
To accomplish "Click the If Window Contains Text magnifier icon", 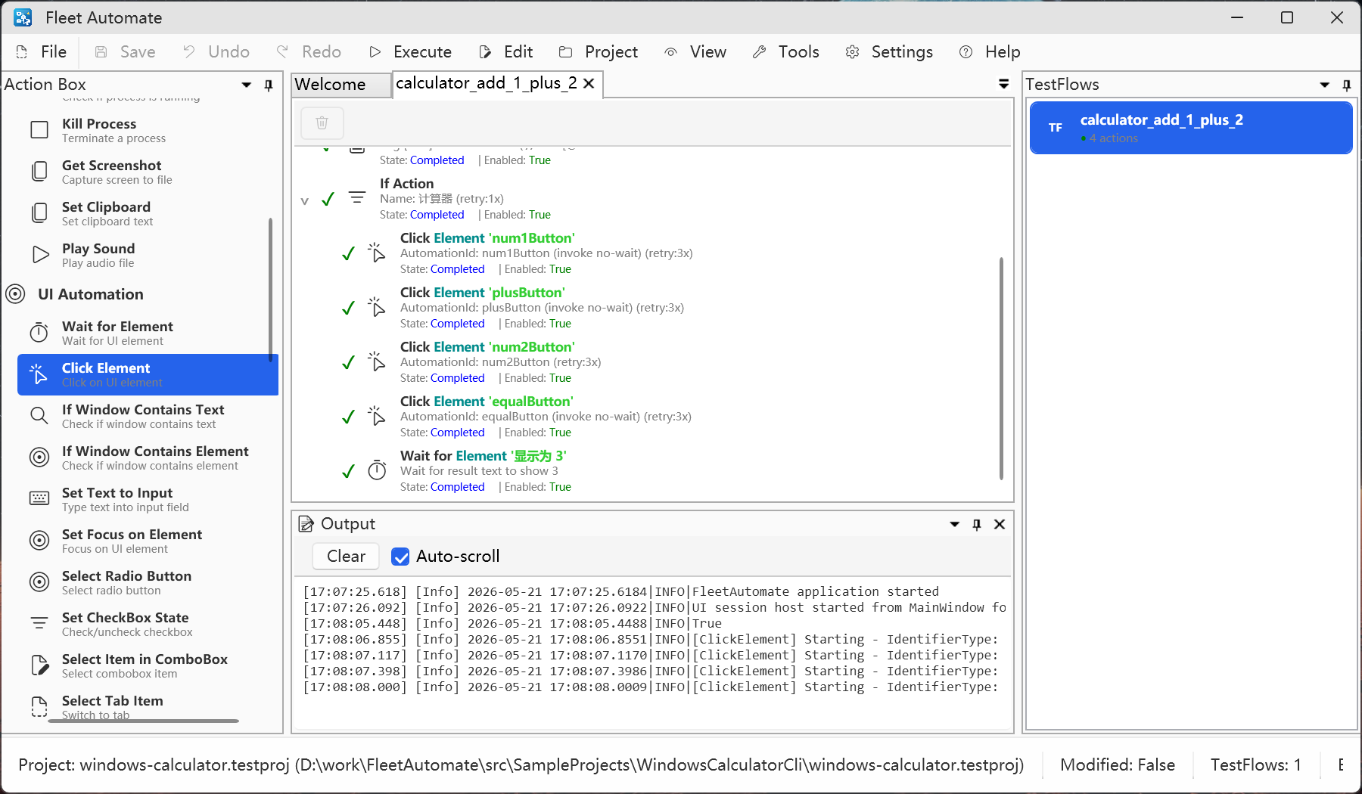I will (x=39, y=416).
